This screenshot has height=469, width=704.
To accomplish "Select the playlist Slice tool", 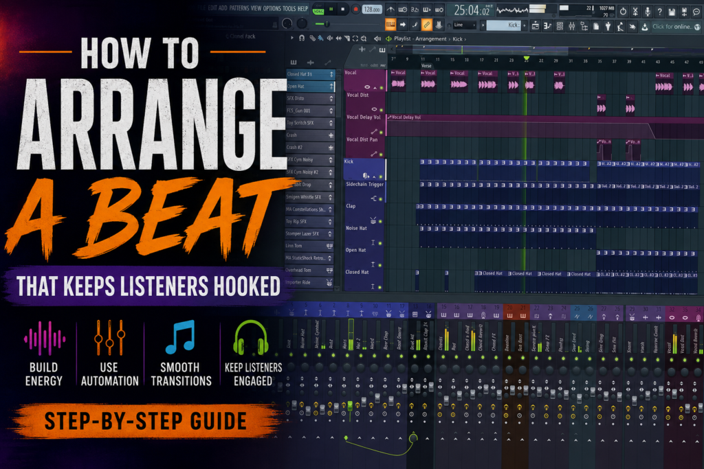I will coord(347,38).
